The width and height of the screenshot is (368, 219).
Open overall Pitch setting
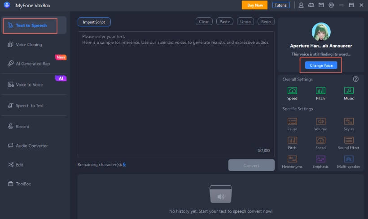pyautogui.click(x=320, y=93)
